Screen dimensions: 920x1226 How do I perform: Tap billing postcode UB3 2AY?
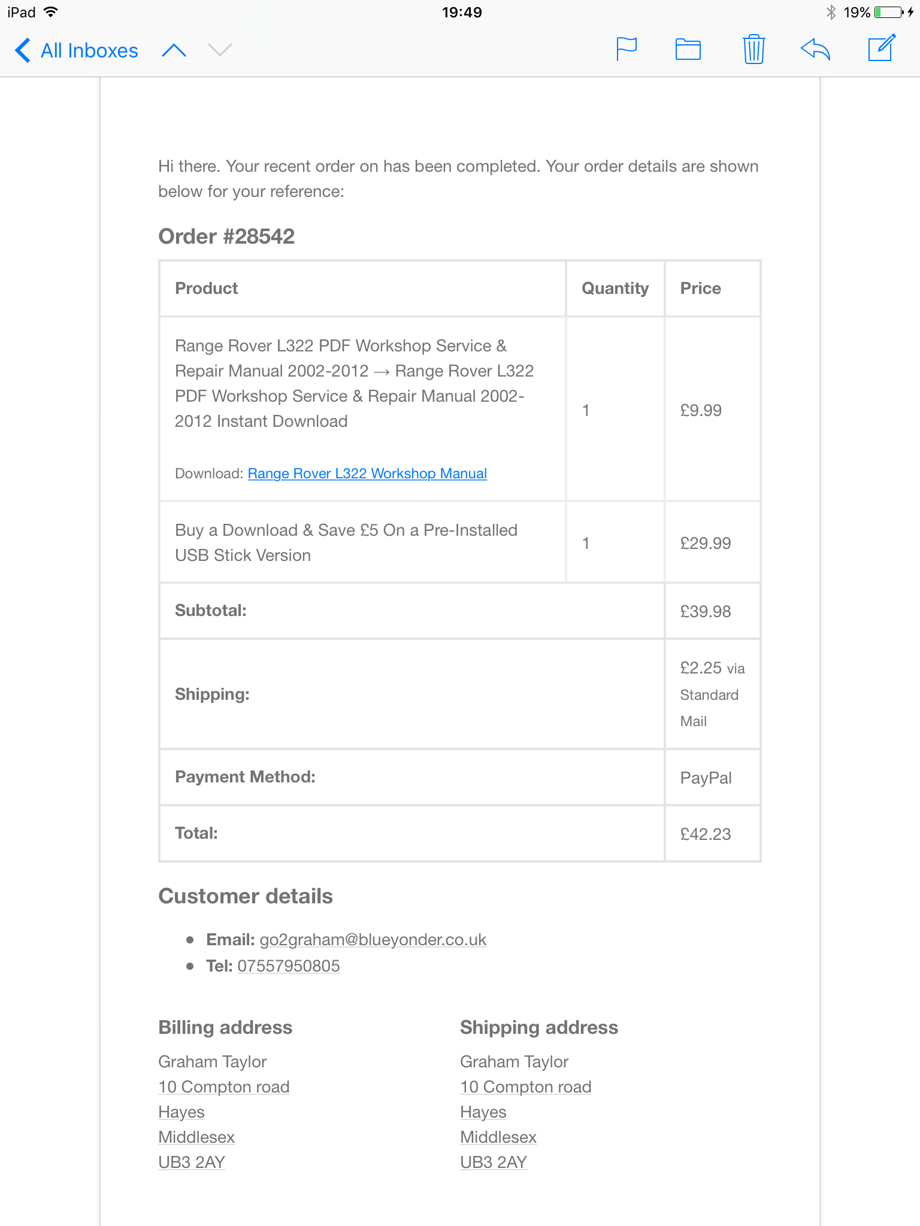[x=192, y=1163]
